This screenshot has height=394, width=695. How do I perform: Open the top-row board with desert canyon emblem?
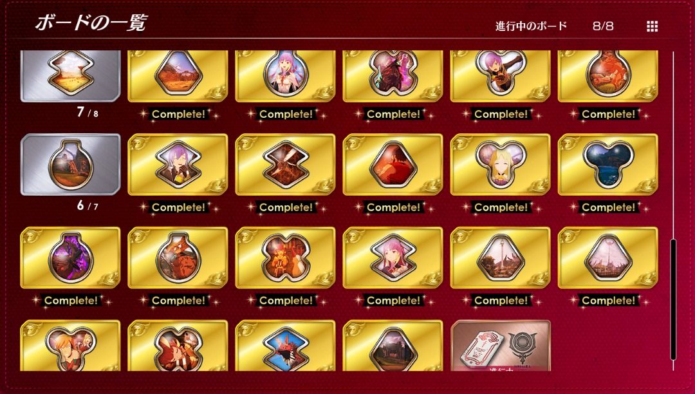tap(178, 76)
